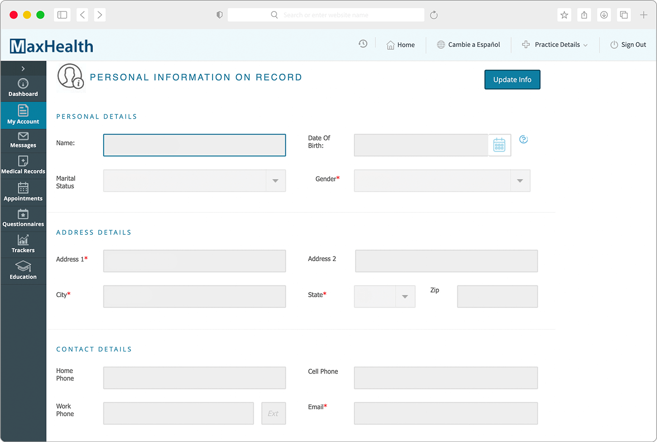Screen dimensions: 657x442
Task: Go to Home in the top navigation
Action: tap(400, 45)
